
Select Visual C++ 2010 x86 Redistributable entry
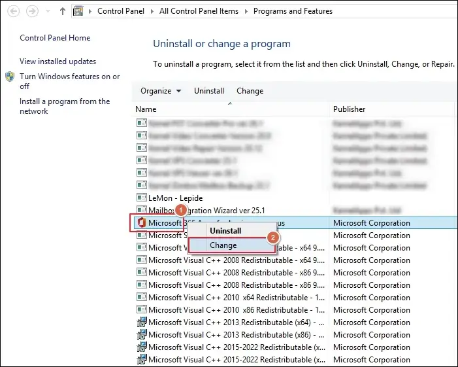point(237,310)
